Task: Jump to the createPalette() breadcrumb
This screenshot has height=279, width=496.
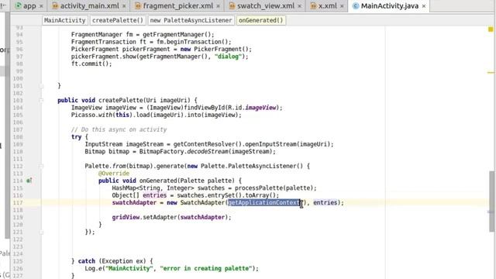Action: pos(118,20)
